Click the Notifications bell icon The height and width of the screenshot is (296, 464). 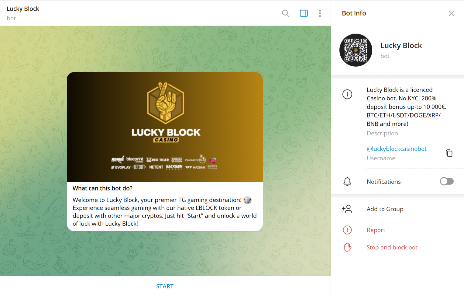[x=347, y=181]
